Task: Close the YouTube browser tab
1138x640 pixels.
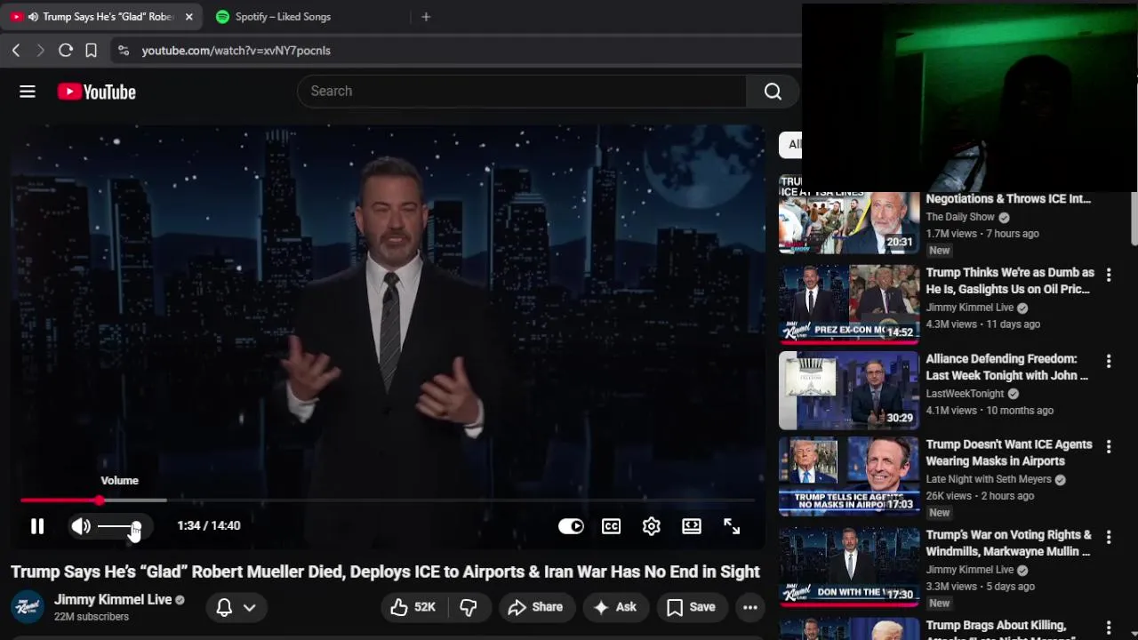Action: coord(188,17)
